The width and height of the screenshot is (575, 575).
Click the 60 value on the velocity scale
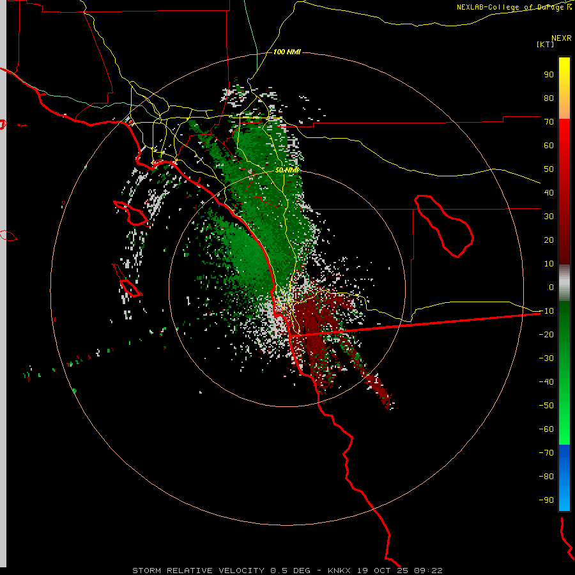[x=549, y=145]
